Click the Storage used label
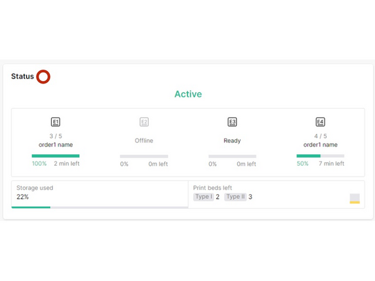 pos(35,188)
